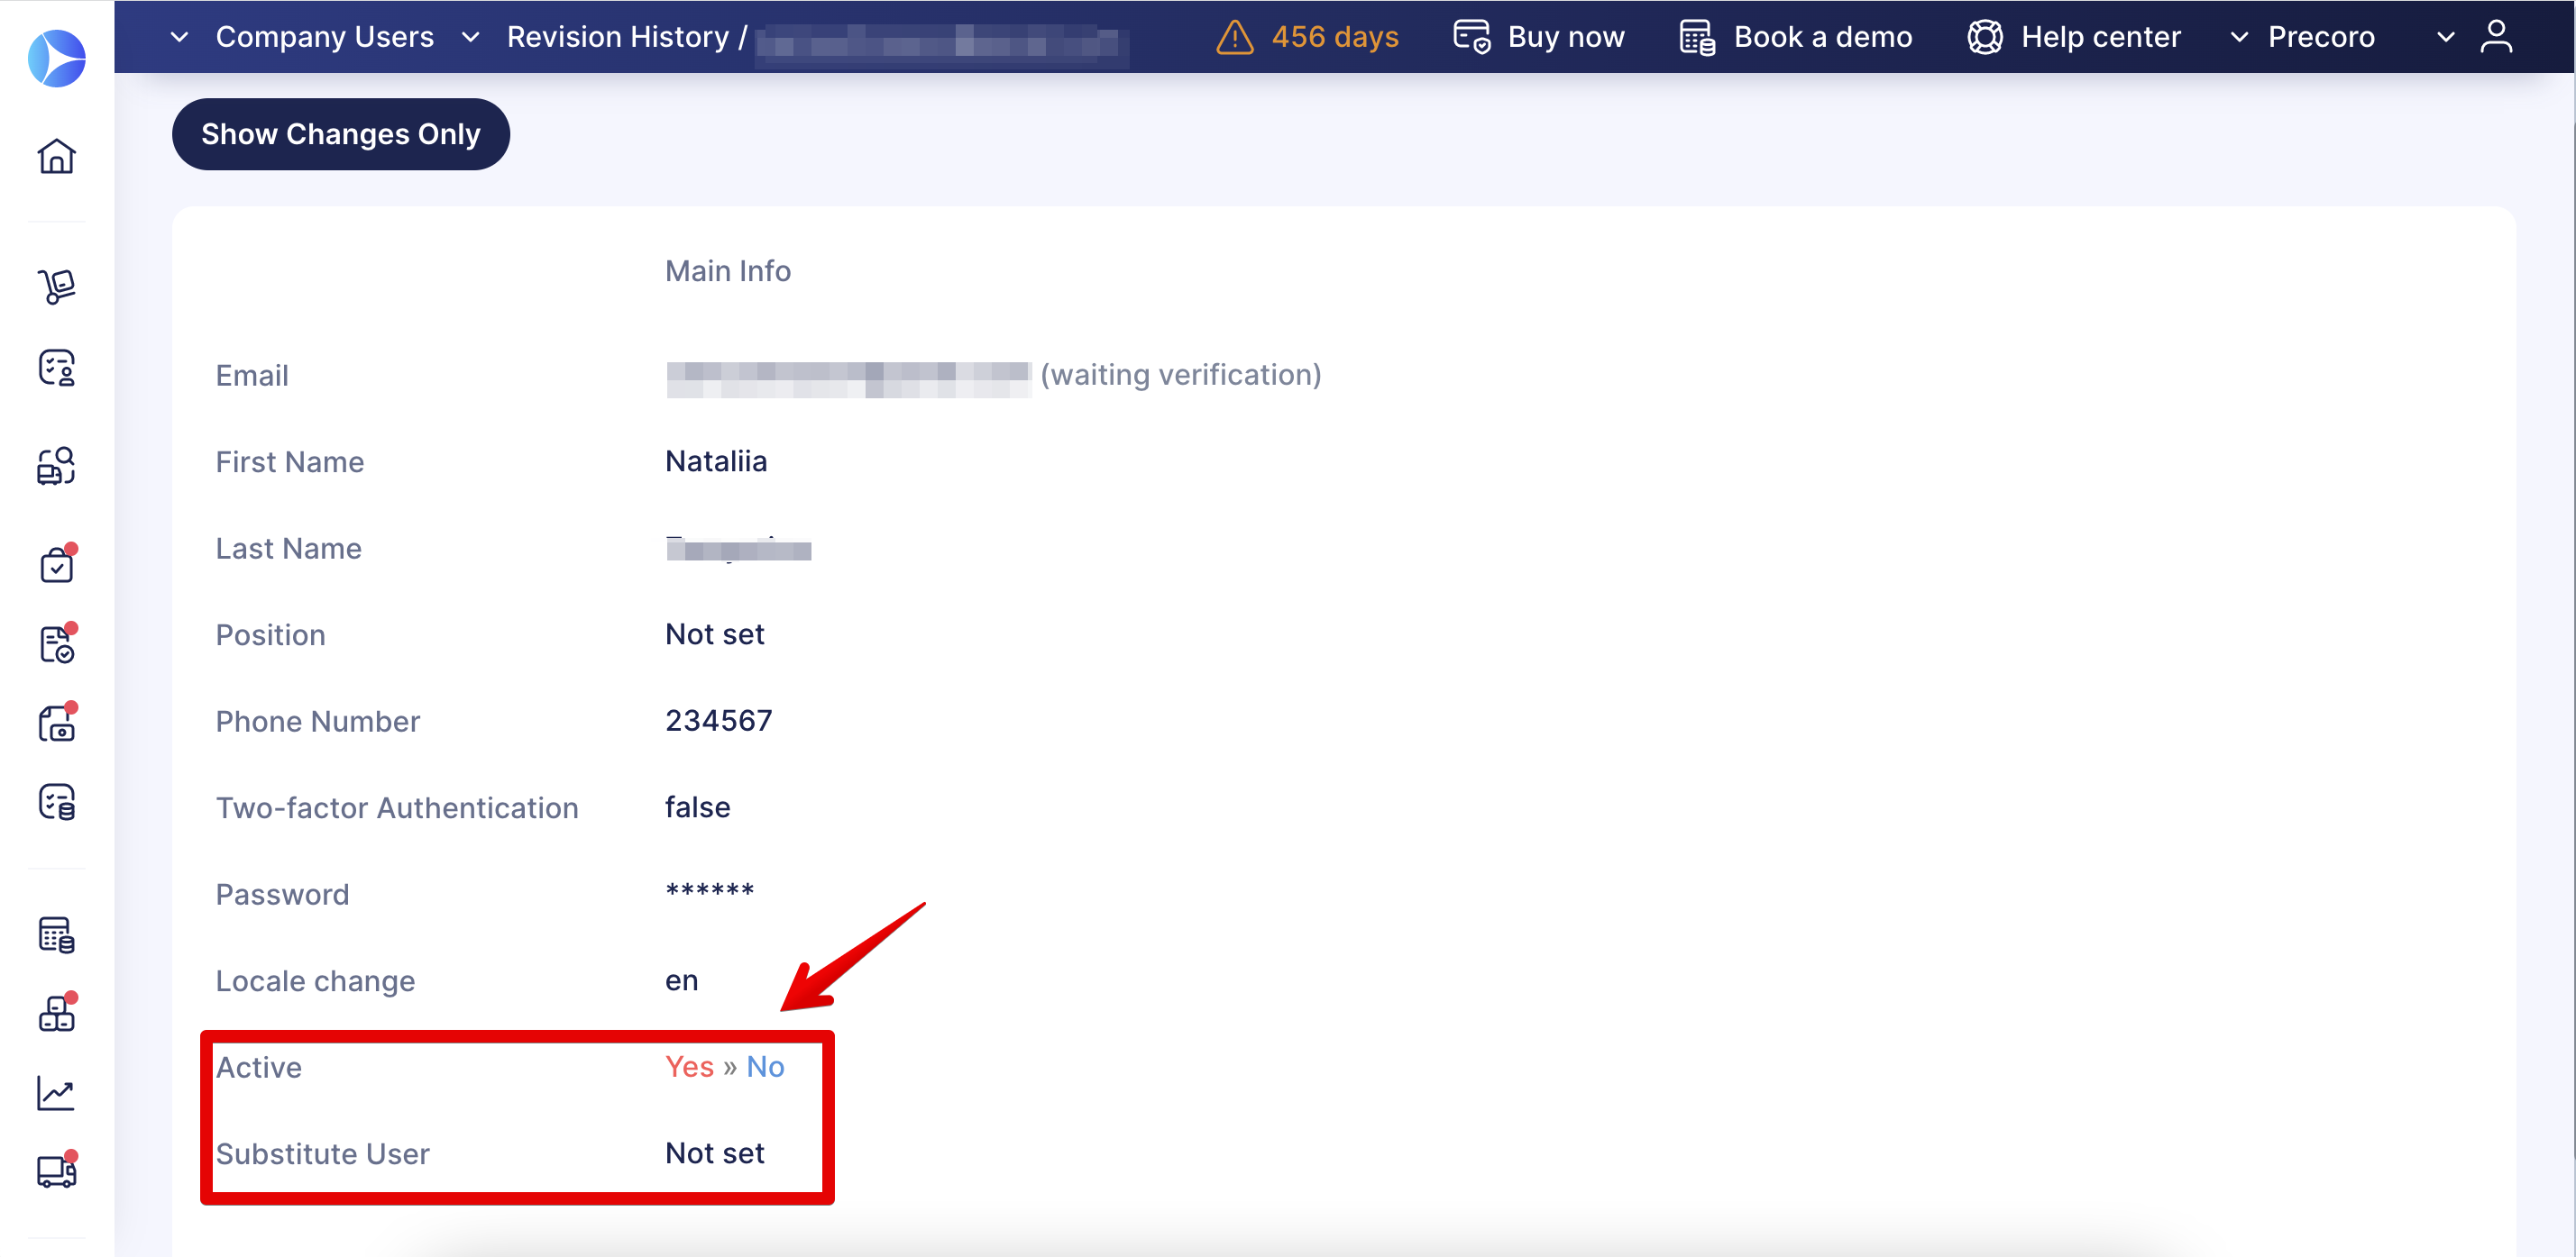Click the Position label

(271, 635)
